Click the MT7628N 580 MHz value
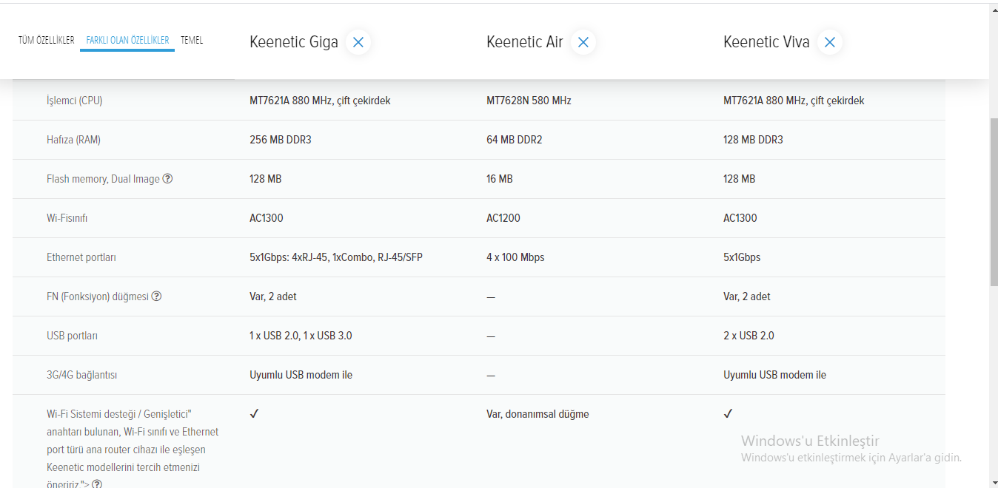Image resolution: width=998 pixels, height=488 pixels. pyautogui.click(x=529, y=101)
